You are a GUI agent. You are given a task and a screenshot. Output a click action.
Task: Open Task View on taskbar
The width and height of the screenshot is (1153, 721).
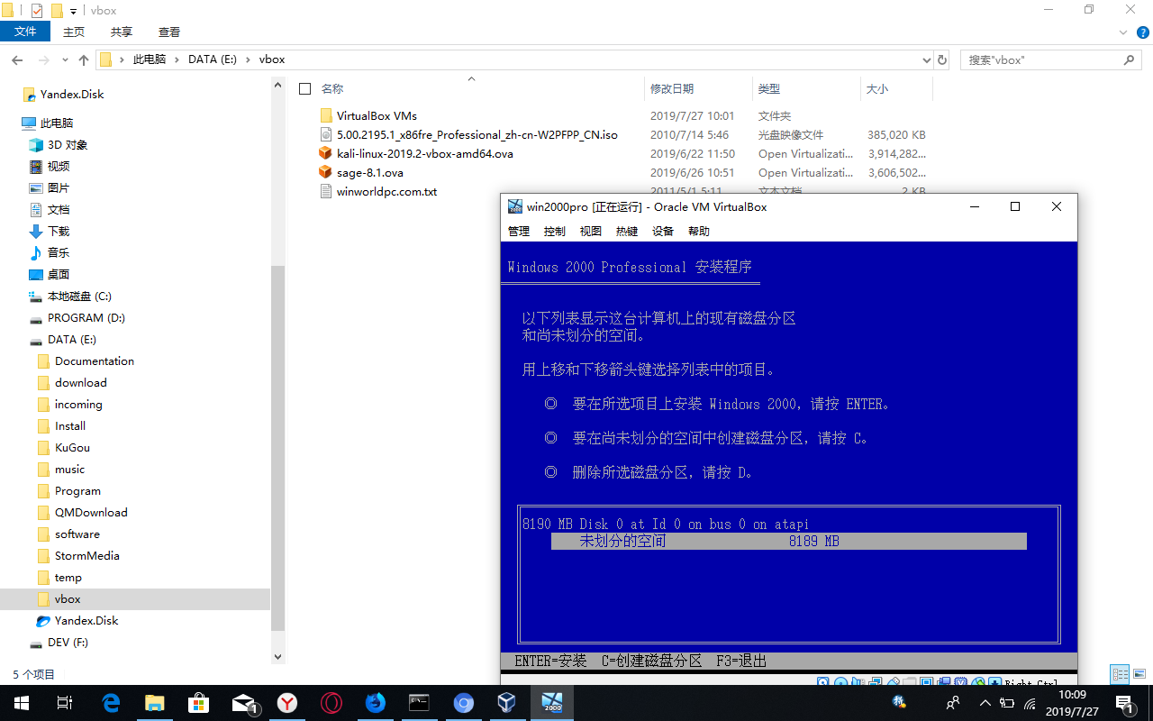pyautogui.click(x=64, y=702)
